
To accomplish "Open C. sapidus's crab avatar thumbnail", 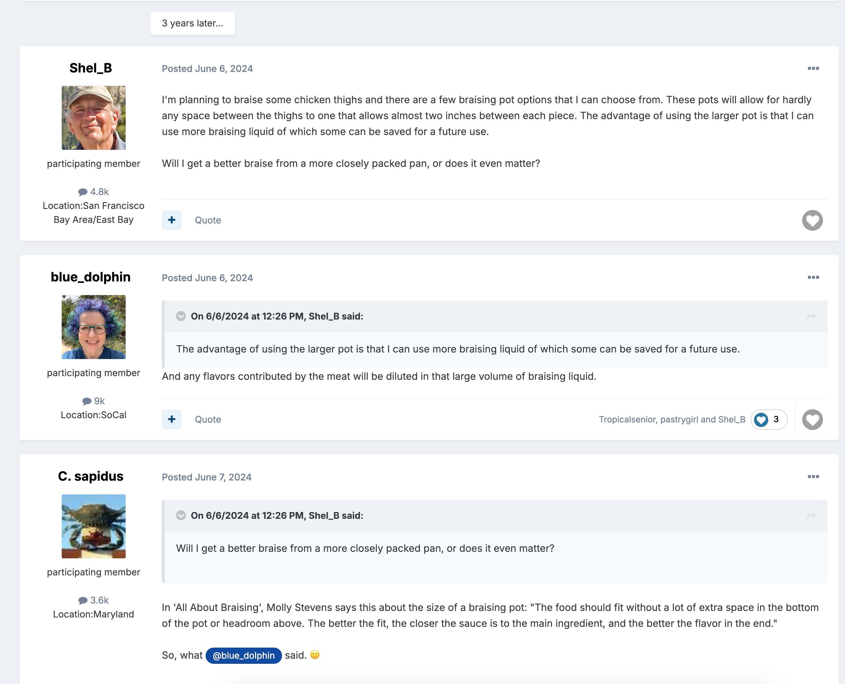I will tap(94, 527).
